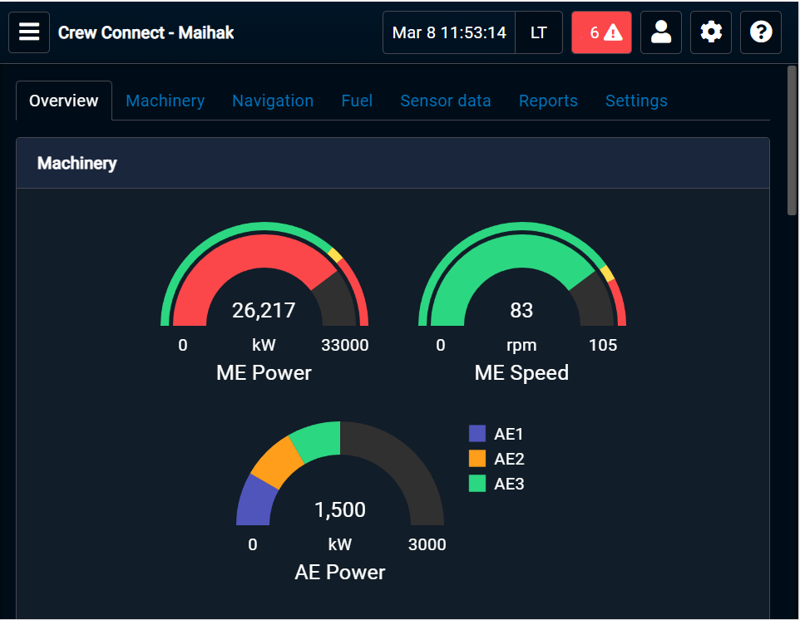The width and height of the screenshot is (800, 620).
Task: Go to the Sensor data tab
Action: pos(446,101)
